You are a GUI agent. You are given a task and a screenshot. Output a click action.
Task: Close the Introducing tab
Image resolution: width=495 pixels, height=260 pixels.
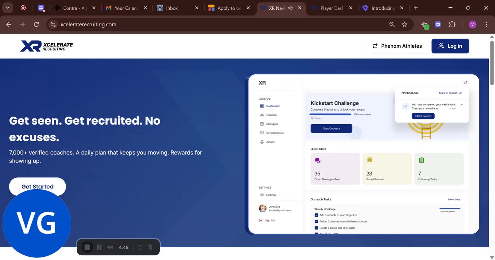[x=402, y=8]
